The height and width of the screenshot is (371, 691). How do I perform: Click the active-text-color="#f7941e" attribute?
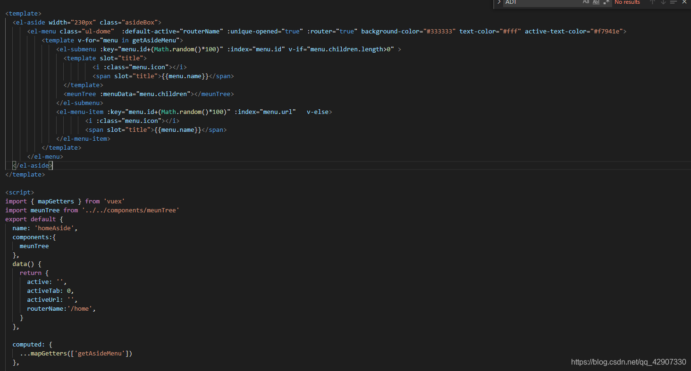tap(574, 31)
